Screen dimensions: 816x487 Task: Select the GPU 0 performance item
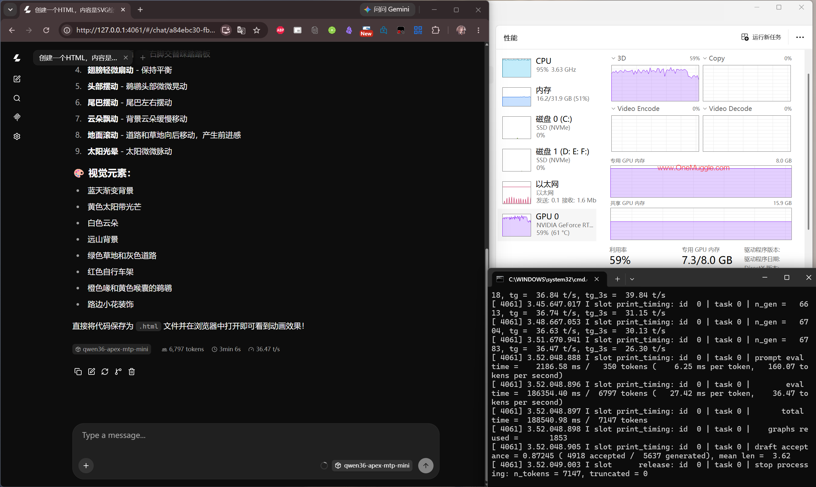point(547,225)
